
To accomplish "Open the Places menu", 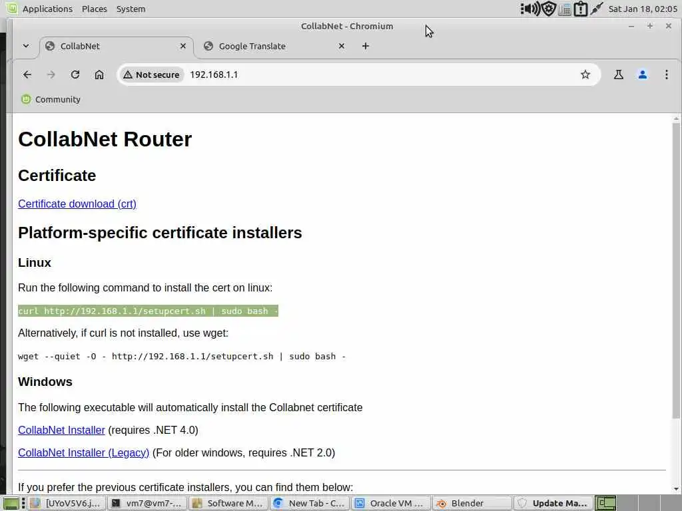I will point(95,9).
